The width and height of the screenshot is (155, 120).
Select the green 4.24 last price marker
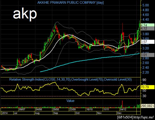[148, 25]
